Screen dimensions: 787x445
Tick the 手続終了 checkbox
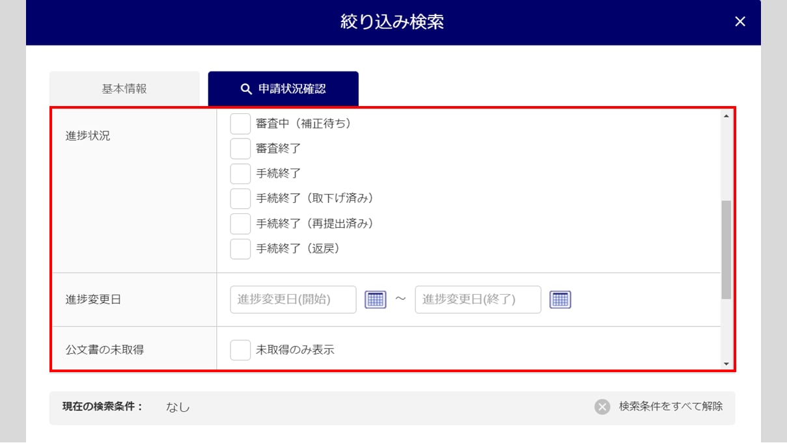click(240, 174)
